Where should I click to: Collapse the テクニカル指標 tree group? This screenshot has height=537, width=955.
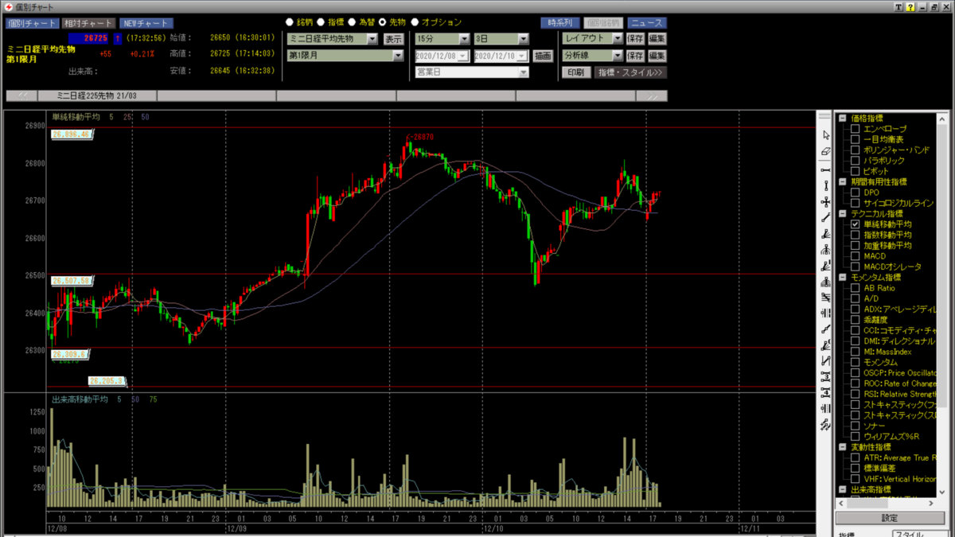(x=843, y=214)
